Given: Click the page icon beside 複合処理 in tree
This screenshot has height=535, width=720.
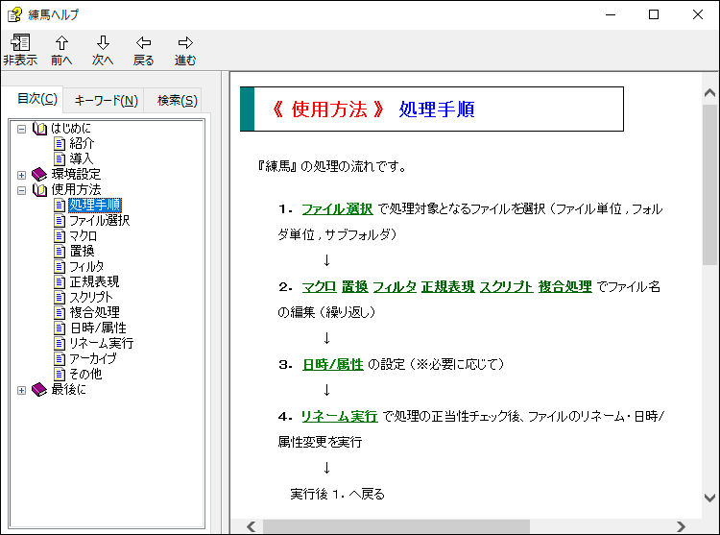Looking at the screenshot, I should tap(60, 312).
